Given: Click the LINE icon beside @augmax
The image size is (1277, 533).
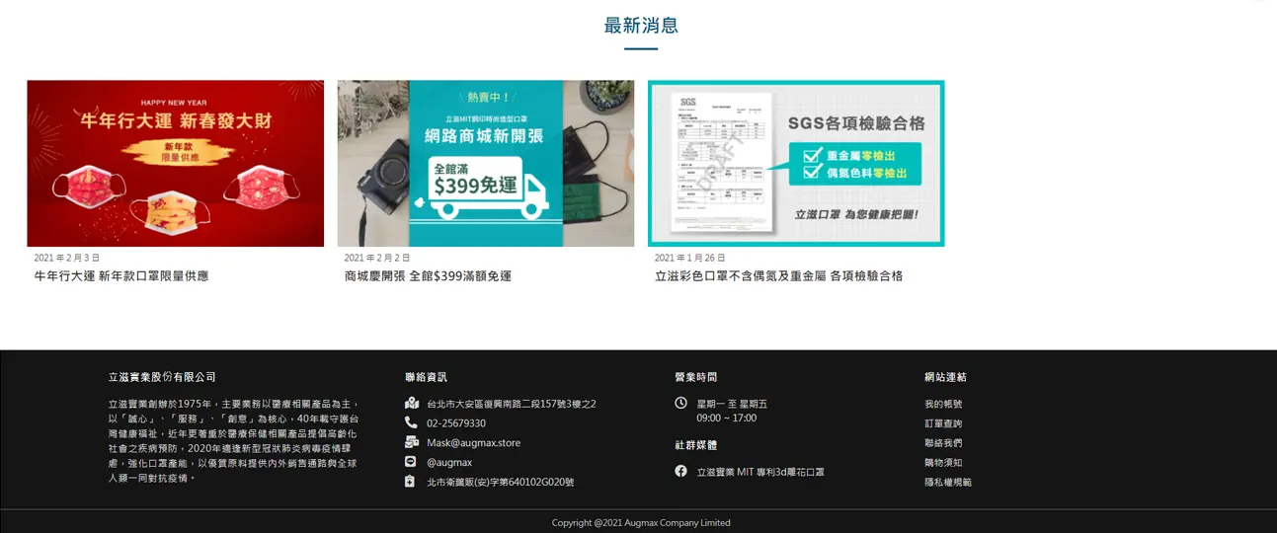Looking at the screenshot, I should pos(411,462).
